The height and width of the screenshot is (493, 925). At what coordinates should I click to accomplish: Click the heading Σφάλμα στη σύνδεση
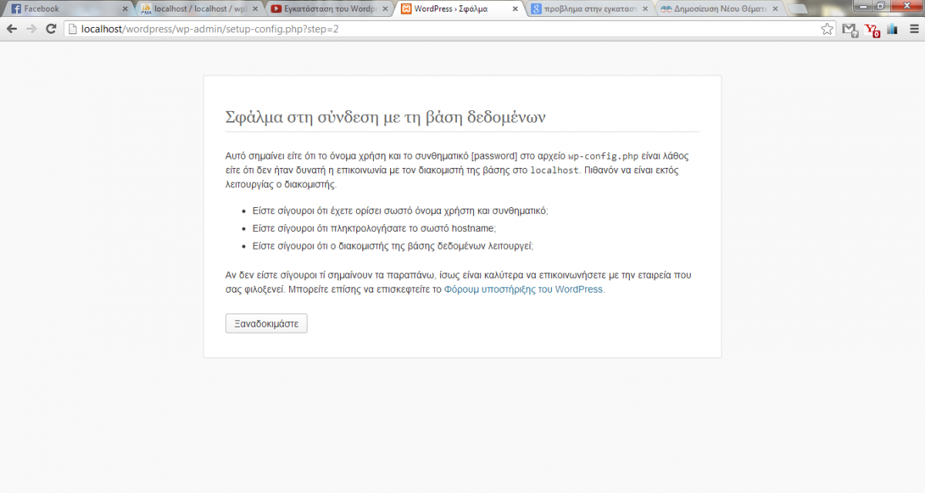(385, 117)
